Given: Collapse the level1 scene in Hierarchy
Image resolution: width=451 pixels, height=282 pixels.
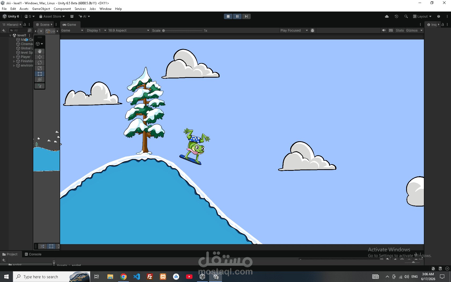Looking at the screenshot, I should click(x=10, y=35).
